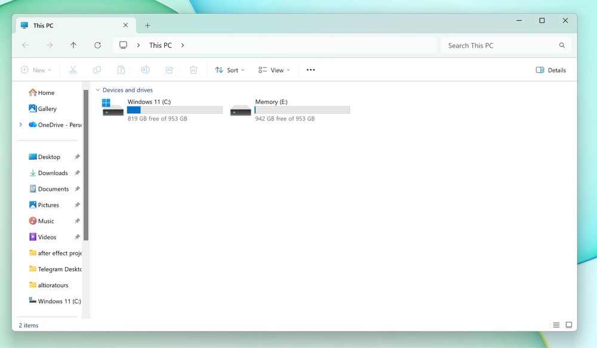
Task: Click the Cut scissors icon
Action: tap(73, 70)
